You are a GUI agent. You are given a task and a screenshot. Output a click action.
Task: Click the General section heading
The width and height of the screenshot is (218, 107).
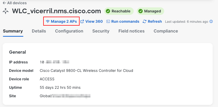[x=18, y=52]
